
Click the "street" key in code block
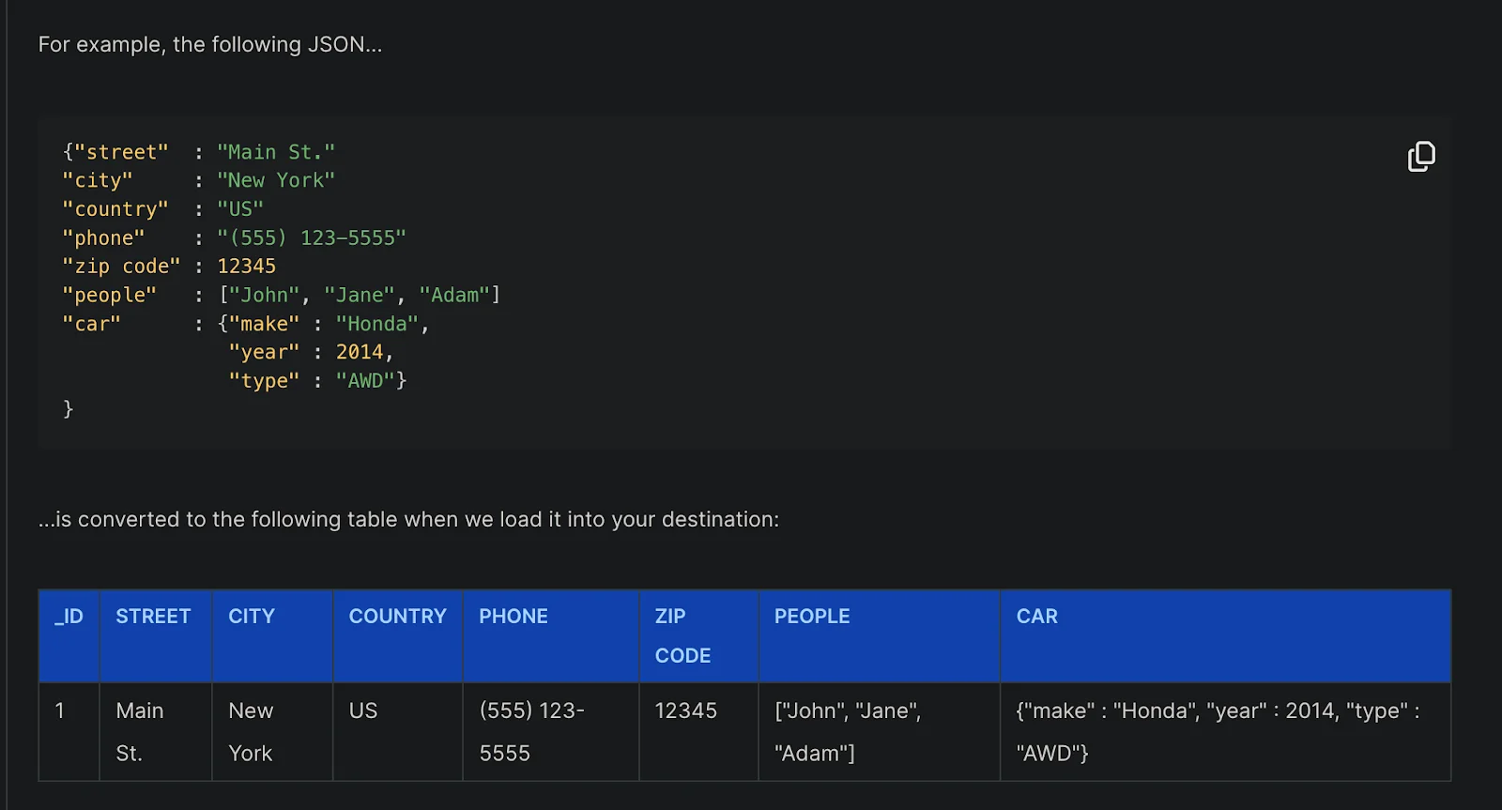pyautogui.click(x=121, y=152)
